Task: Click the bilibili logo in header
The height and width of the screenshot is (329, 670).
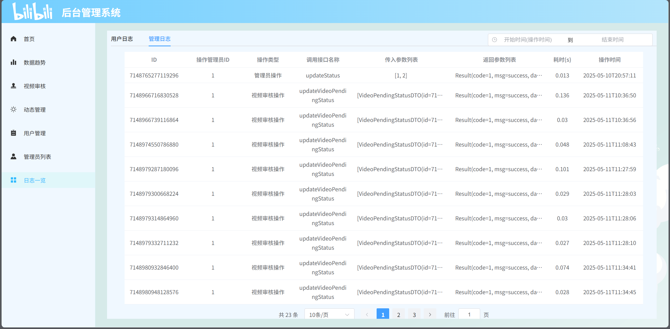Action: coord(32,12)
